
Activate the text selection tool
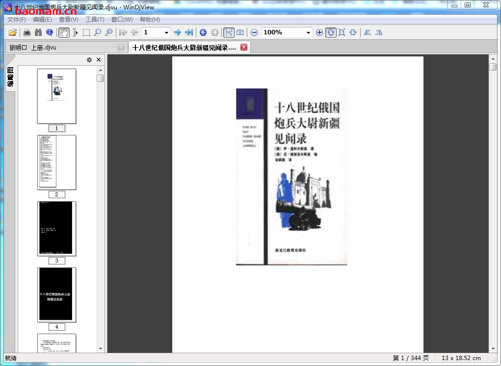(76, 32)
